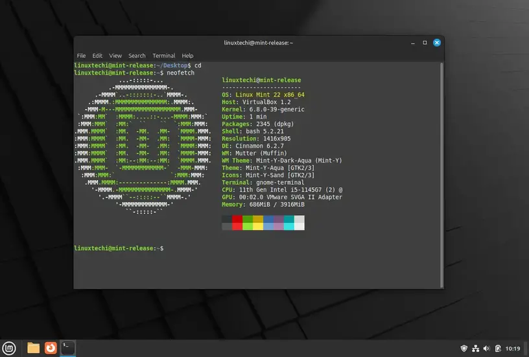The height and width of the screenshot is (357, 529).
Task: Open the Help menu in the terminal
Action: coord(187,56)
